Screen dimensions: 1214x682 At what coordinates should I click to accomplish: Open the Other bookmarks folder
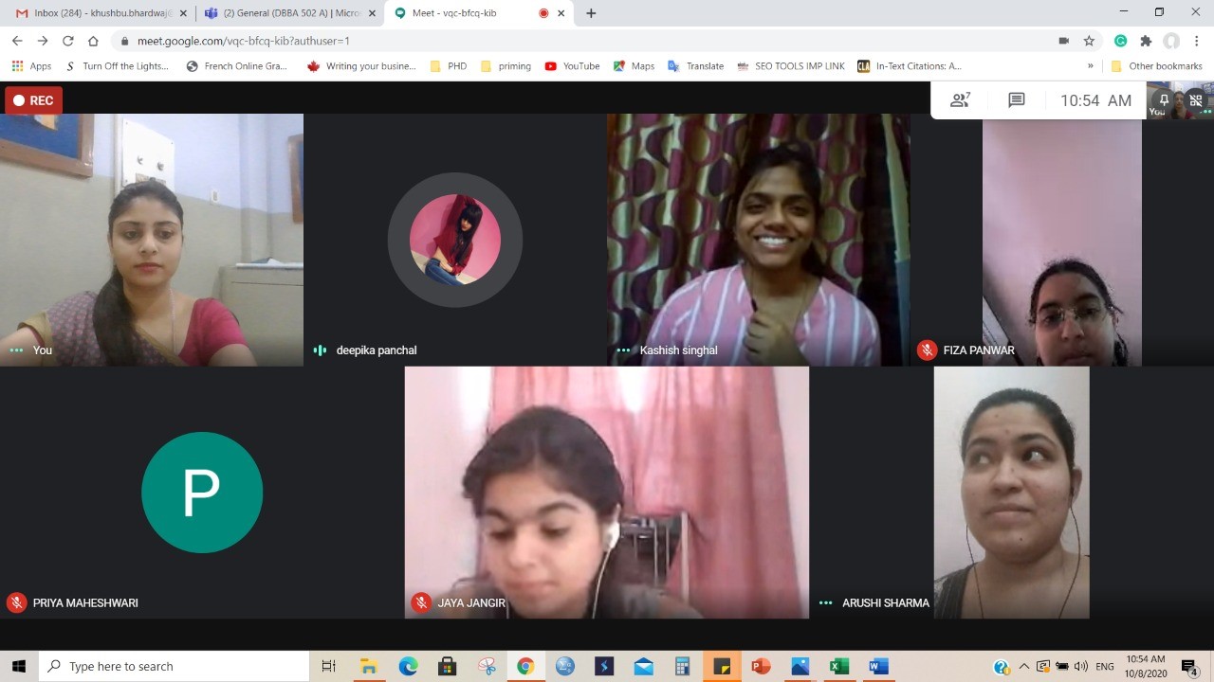[1156, 66]
